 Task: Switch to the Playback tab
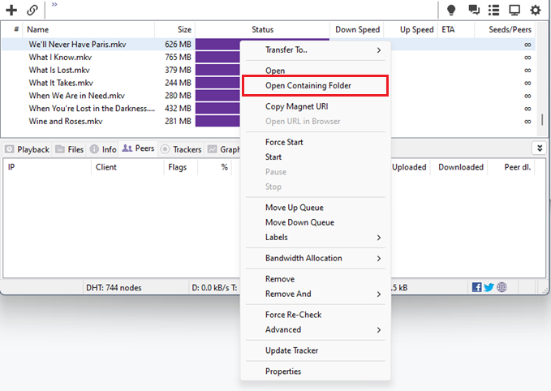tap(28, 149)
